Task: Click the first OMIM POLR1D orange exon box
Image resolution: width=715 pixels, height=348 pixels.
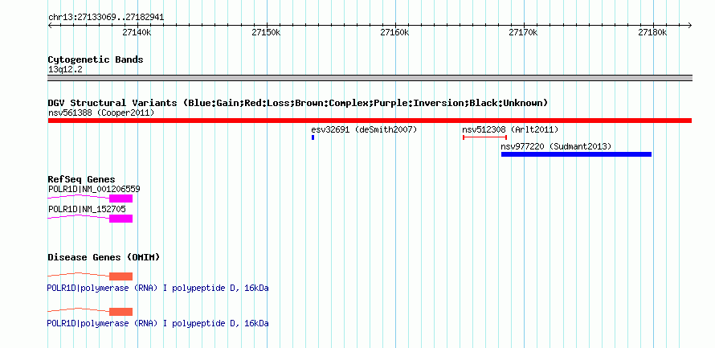Action: (x=121, y=276)
